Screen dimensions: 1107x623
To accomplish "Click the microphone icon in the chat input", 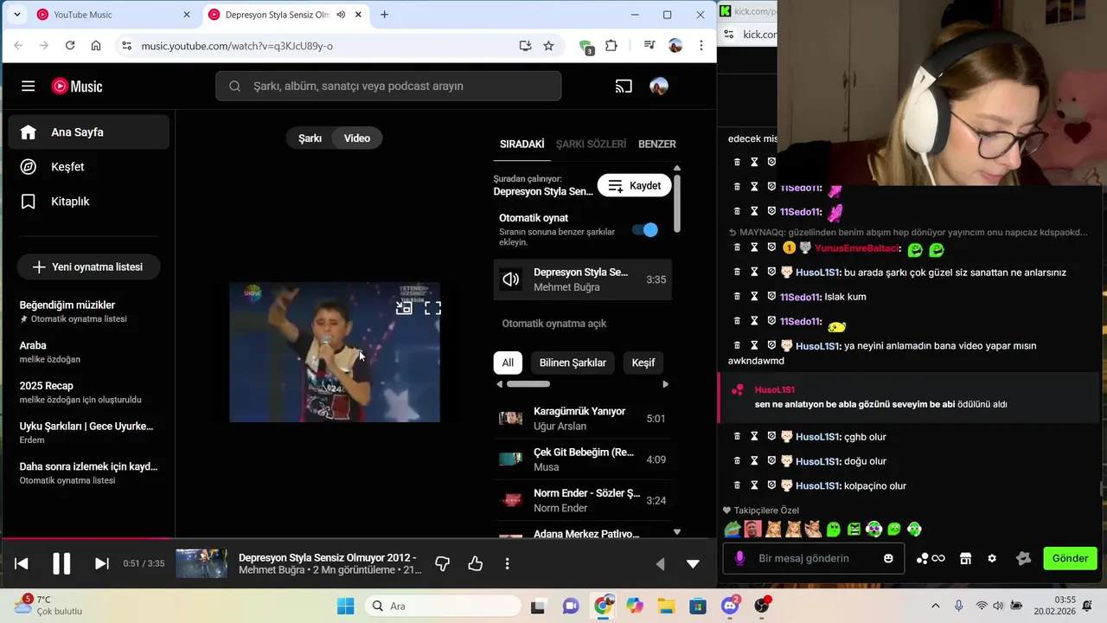I will click(x=739, y=558).
